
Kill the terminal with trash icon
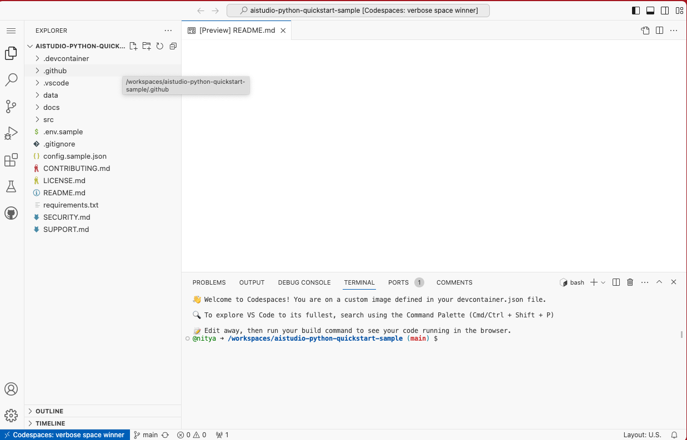630,282
